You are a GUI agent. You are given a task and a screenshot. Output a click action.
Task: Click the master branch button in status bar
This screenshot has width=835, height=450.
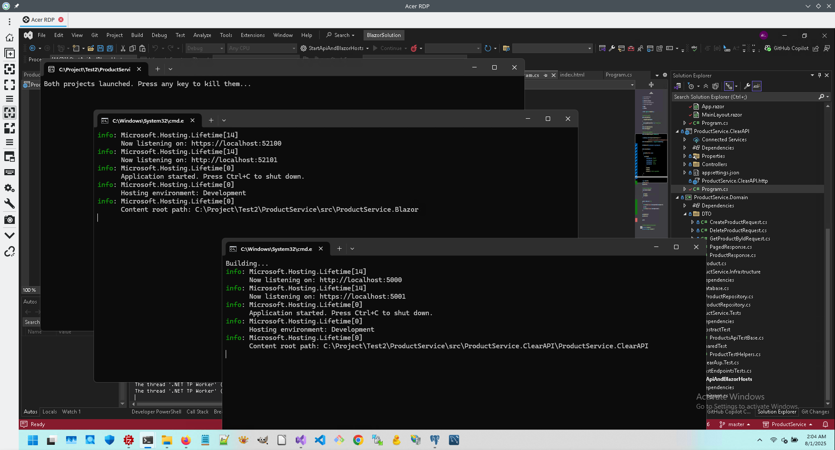click(735, 424)
